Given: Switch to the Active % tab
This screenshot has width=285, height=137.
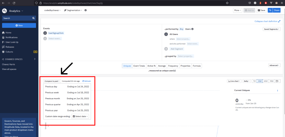Looking at the screenshot, I should (x=151, y=66).
